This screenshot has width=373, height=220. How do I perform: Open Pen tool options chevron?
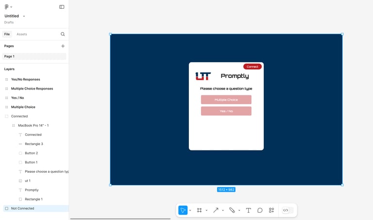click(239, 210)
